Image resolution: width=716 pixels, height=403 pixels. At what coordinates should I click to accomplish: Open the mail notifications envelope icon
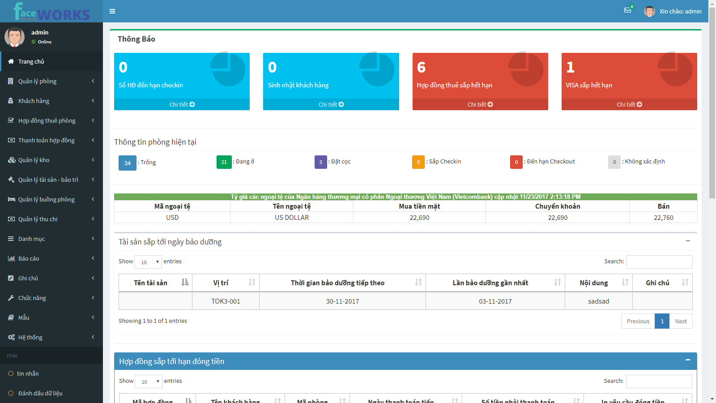click(x=627, y=10)
